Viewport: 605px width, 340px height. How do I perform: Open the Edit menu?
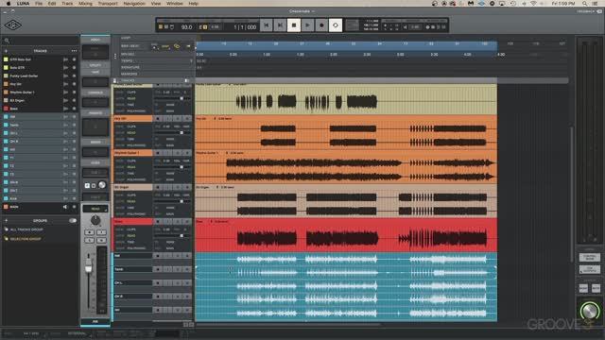[52, 4]
